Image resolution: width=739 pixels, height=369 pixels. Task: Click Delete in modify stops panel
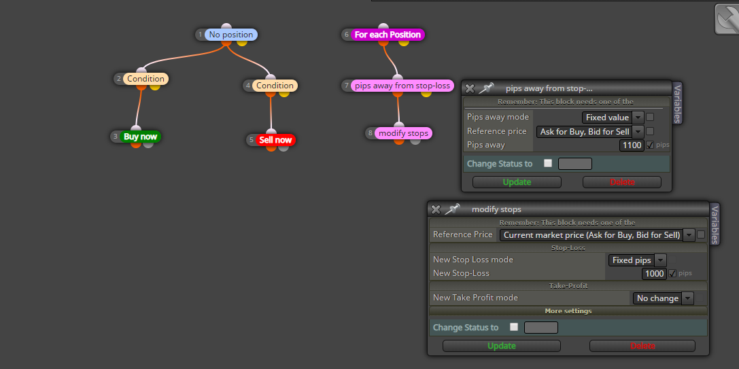tap(642, 346)
